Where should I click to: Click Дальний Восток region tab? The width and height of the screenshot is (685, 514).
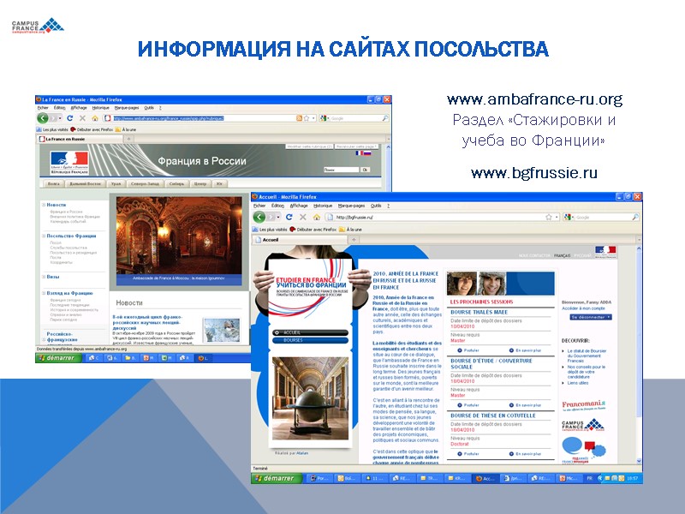click(85, 183)
